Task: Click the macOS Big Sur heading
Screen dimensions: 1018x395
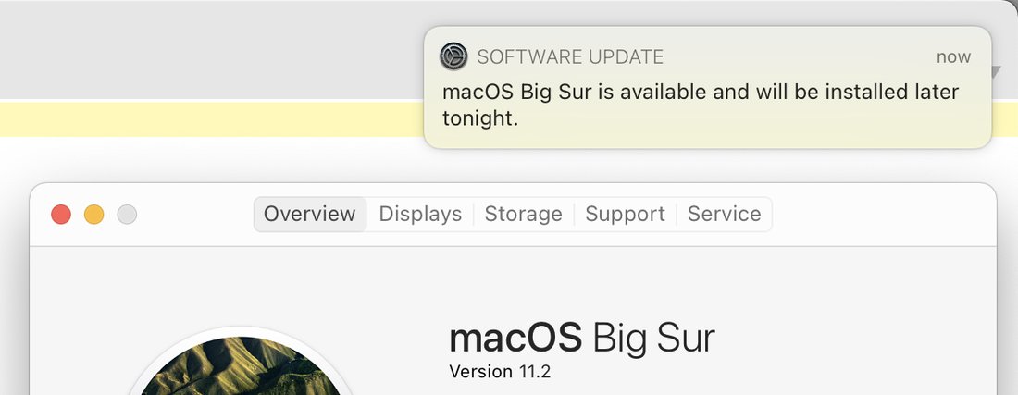Action: point(582,338)
